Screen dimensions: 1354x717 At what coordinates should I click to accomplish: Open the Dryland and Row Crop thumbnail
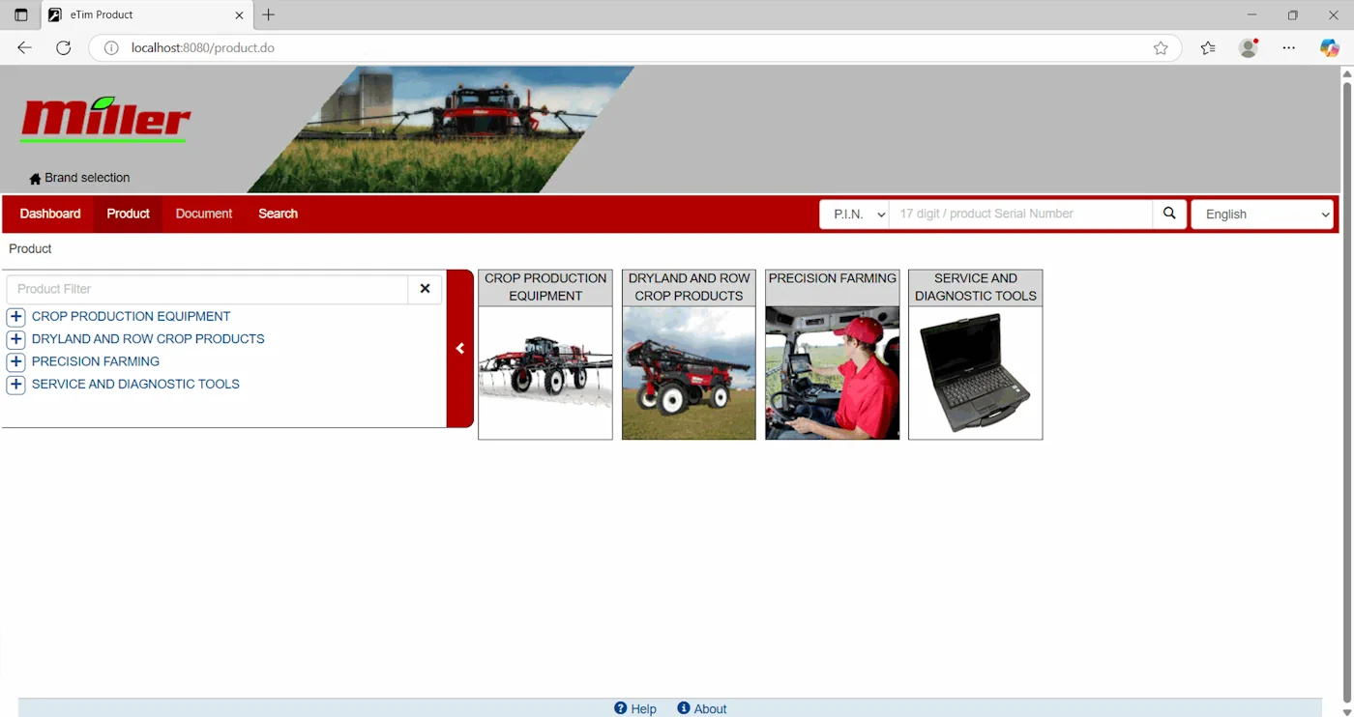point(689,373)
